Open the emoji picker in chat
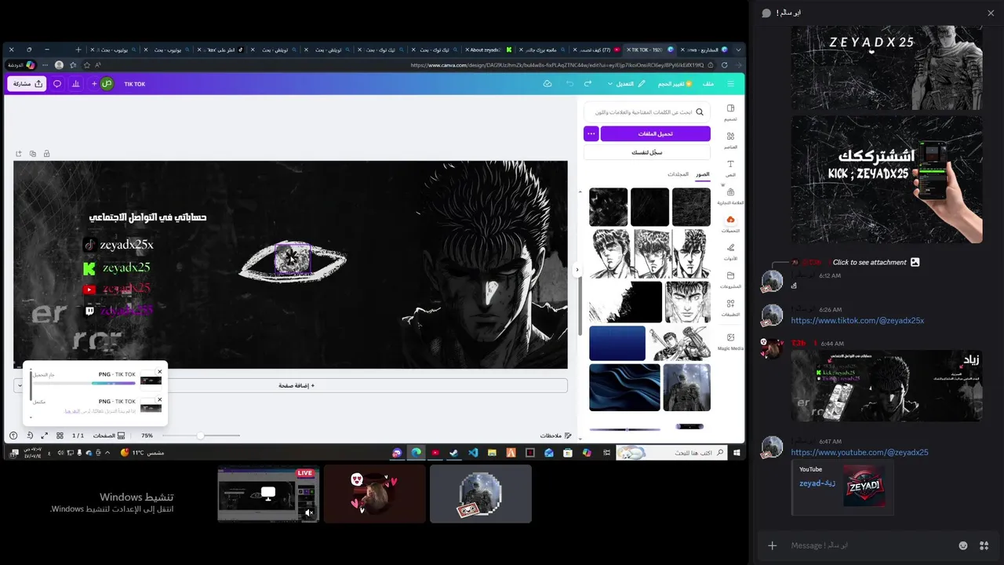 click(x=963, y=545)
